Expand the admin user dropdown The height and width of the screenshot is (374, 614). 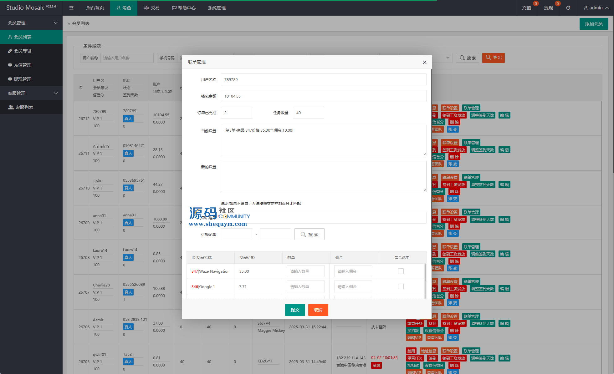(596, 8)
